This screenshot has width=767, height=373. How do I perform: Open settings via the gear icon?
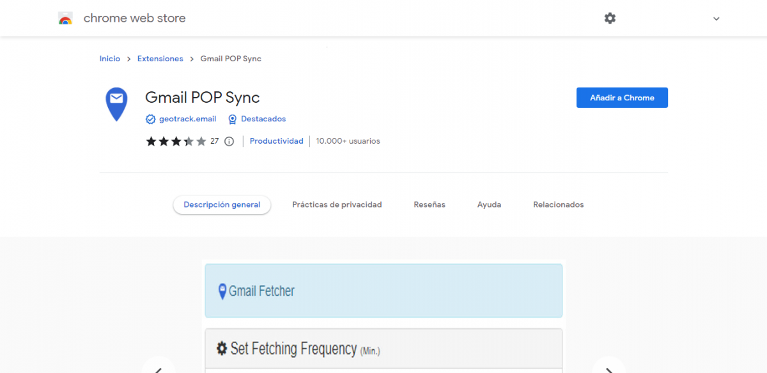pos(610,19)
